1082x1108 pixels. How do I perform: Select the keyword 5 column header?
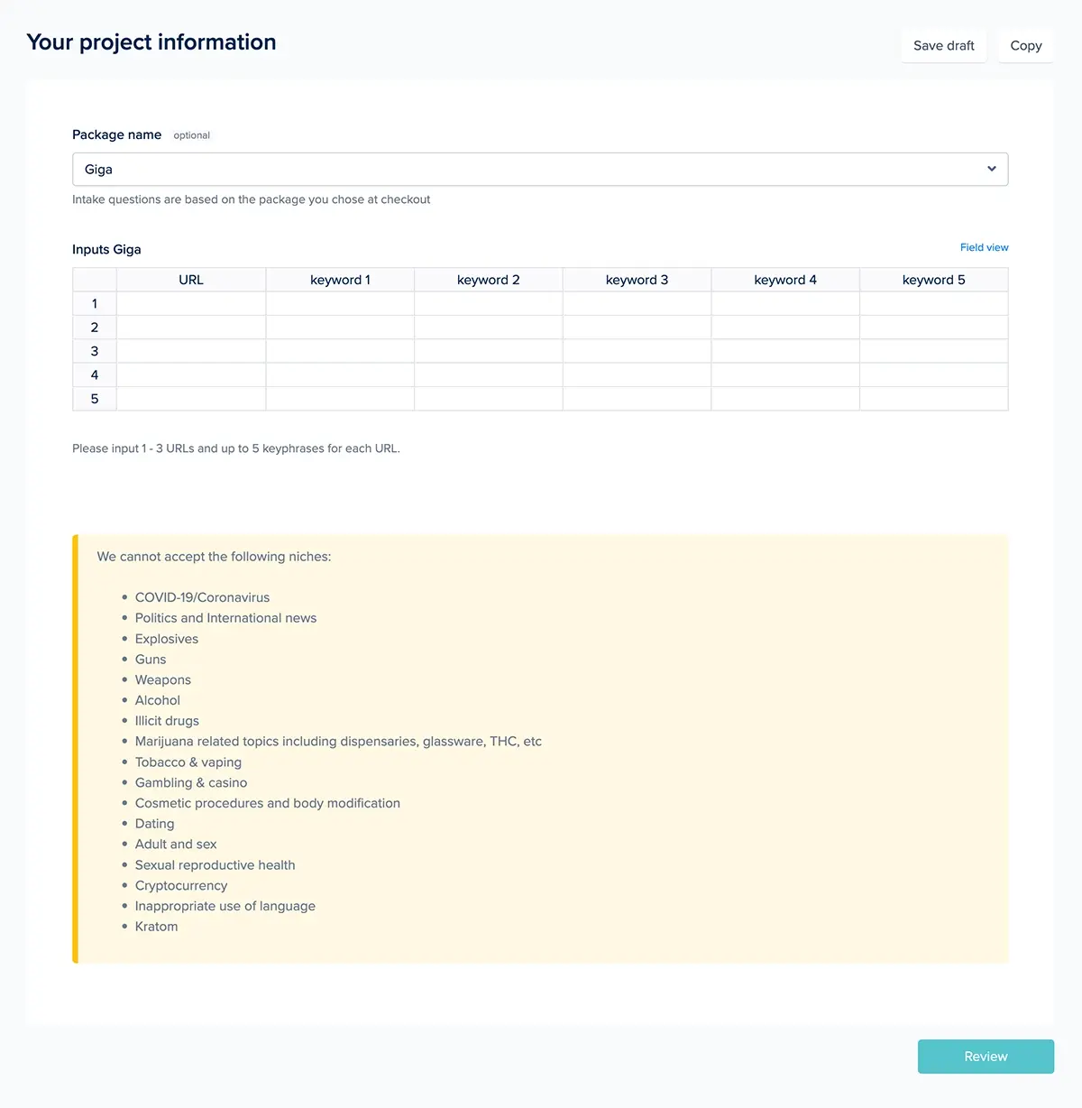934,280
